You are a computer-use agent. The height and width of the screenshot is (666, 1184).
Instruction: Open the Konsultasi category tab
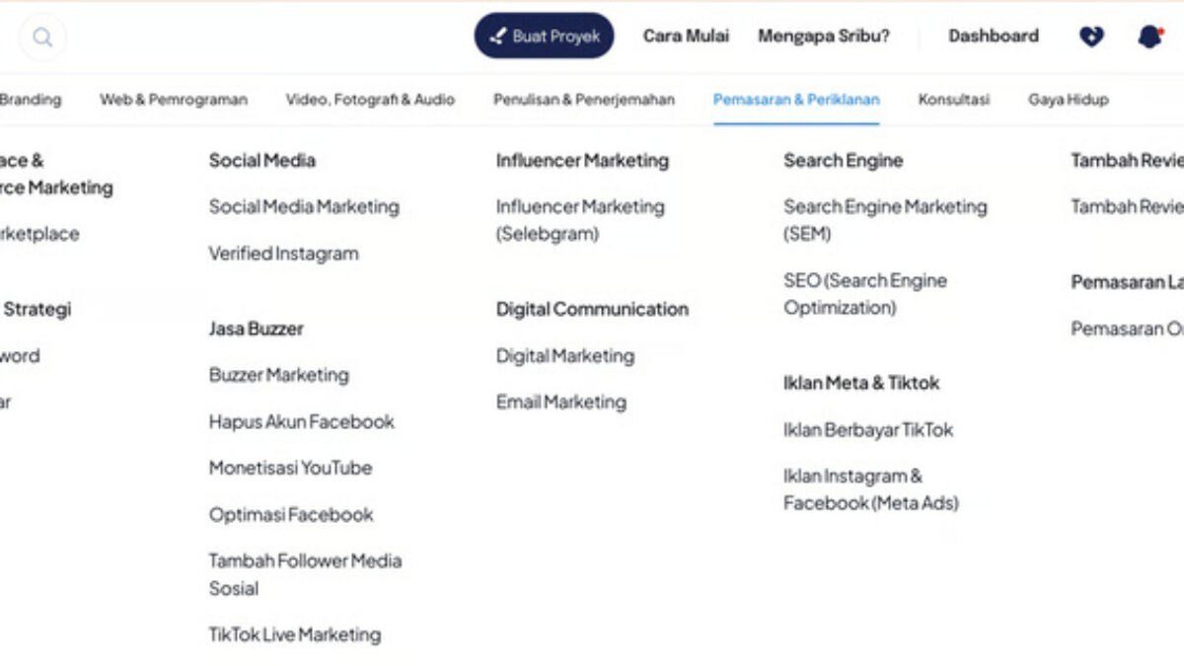click(x=954, y=100)
